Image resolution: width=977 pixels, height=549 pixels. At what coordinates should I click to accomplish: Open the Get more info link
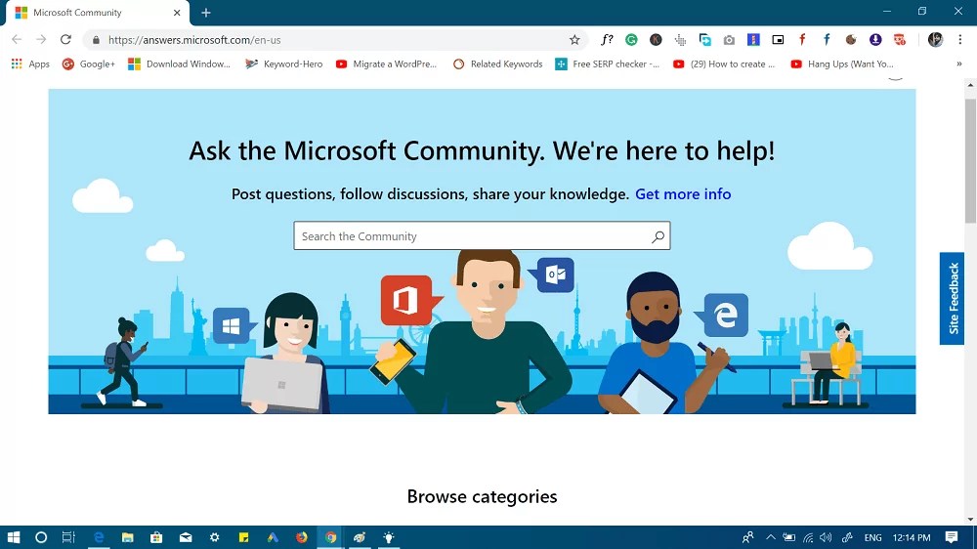tap(683, 194)
